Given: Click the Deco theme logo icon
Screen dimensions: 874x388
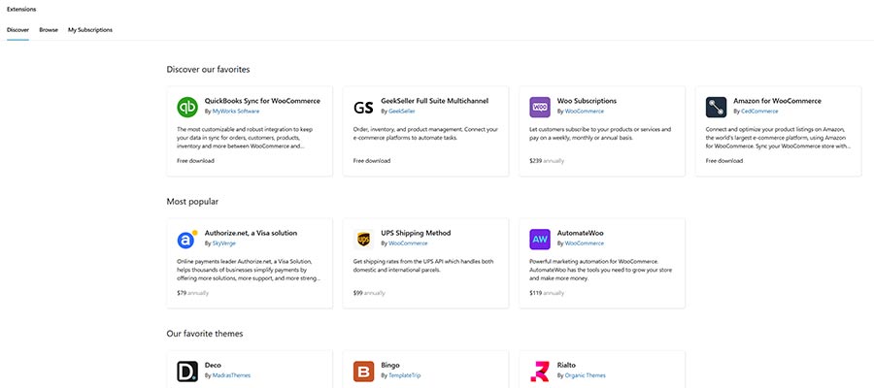Looking at the screenshot, I should [187, 372].
